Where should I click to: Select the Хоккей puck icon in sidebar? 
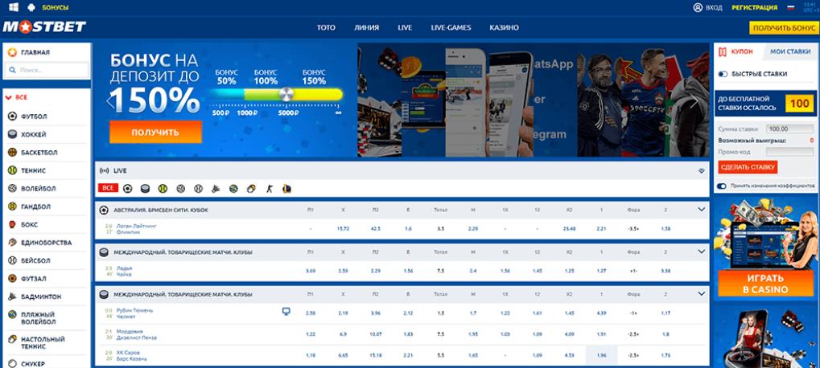click(x=12, y=134)
